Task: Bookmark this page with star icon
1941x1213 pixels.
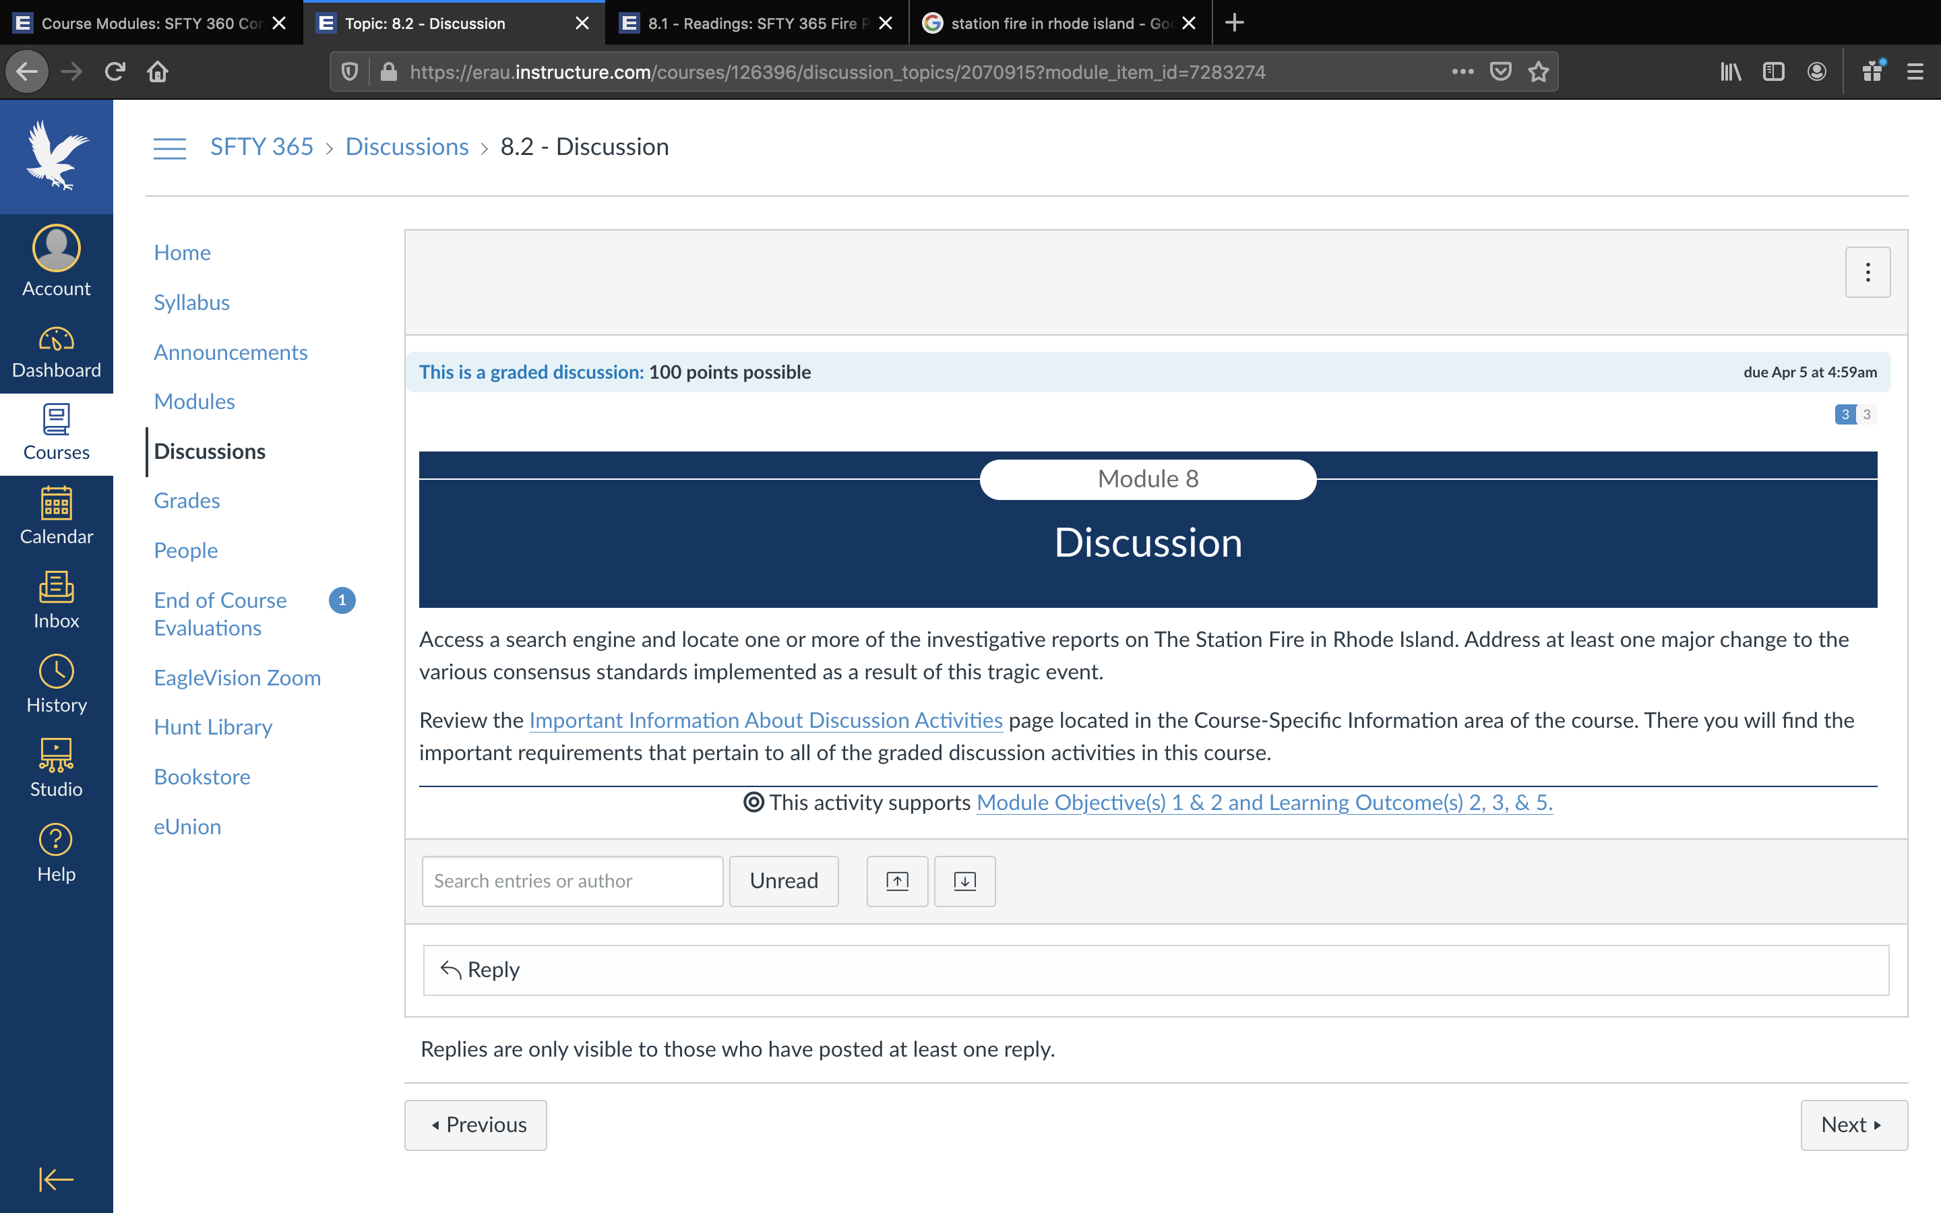Action: tap(1539, 71)
